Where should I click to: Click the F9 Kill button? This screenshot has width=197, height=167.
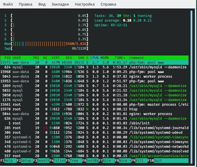coord(139,161)
